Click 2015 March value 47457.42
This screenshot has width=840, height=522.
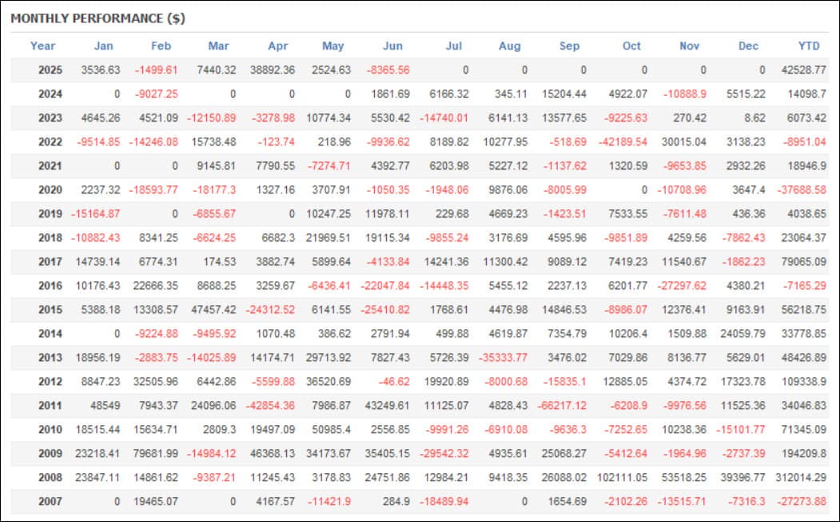(x=213, y=310)
